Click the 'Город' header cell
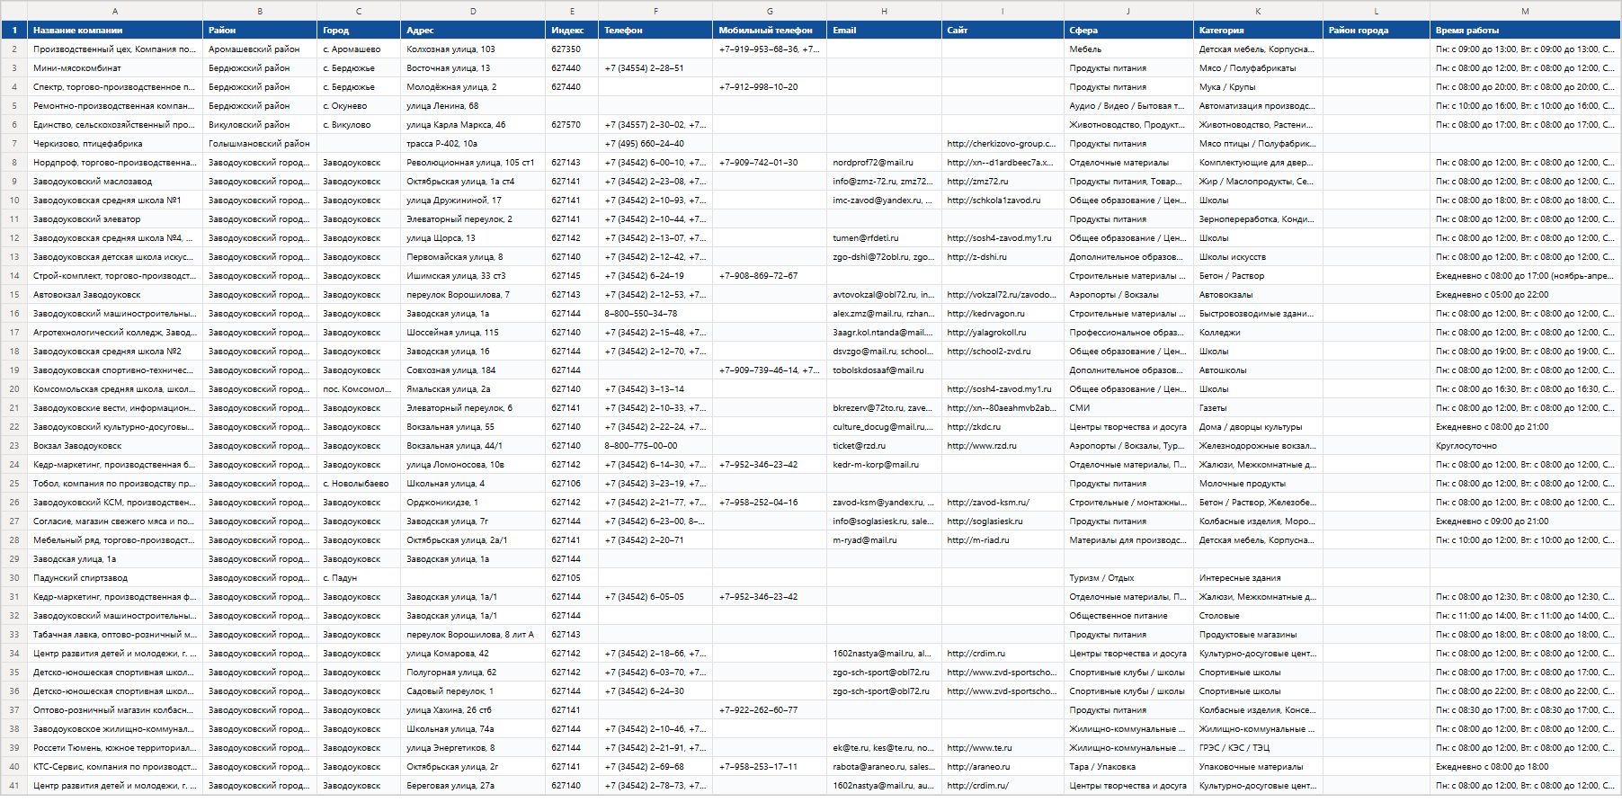The height and width of the screenshot is (811, 1622). coord(359,31)
